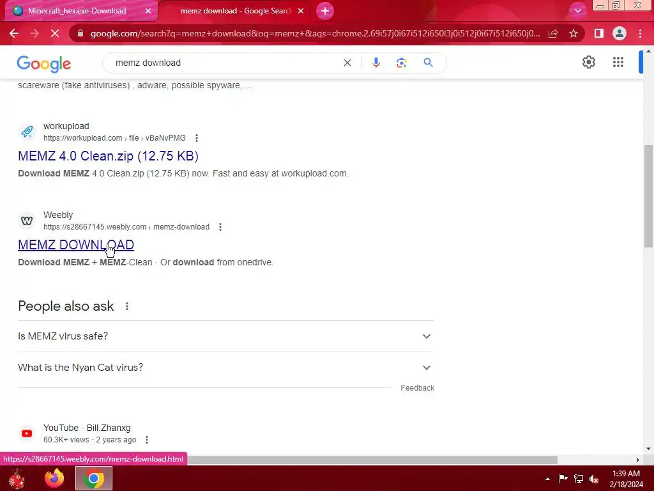Open People also ask options menu

pyautogui.click(x=127, y=306)
